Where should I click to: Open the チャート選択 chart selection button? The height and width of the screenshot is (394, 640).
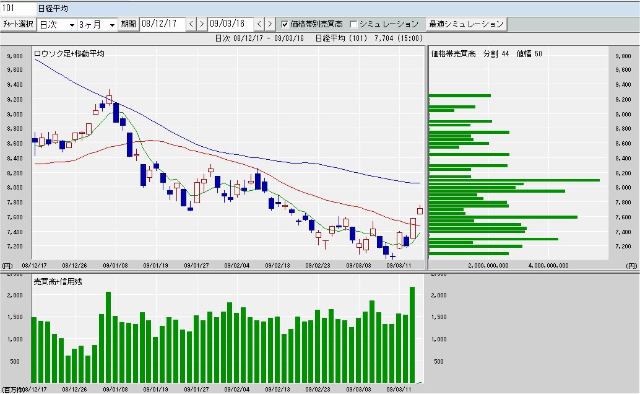click(18, 24)
